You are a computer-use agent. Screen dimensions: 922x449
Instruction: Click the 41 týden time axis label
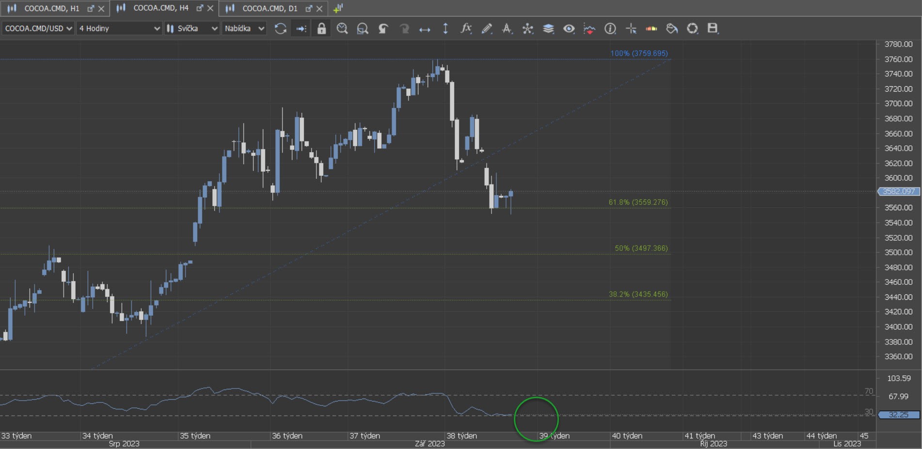click(699, 436)
